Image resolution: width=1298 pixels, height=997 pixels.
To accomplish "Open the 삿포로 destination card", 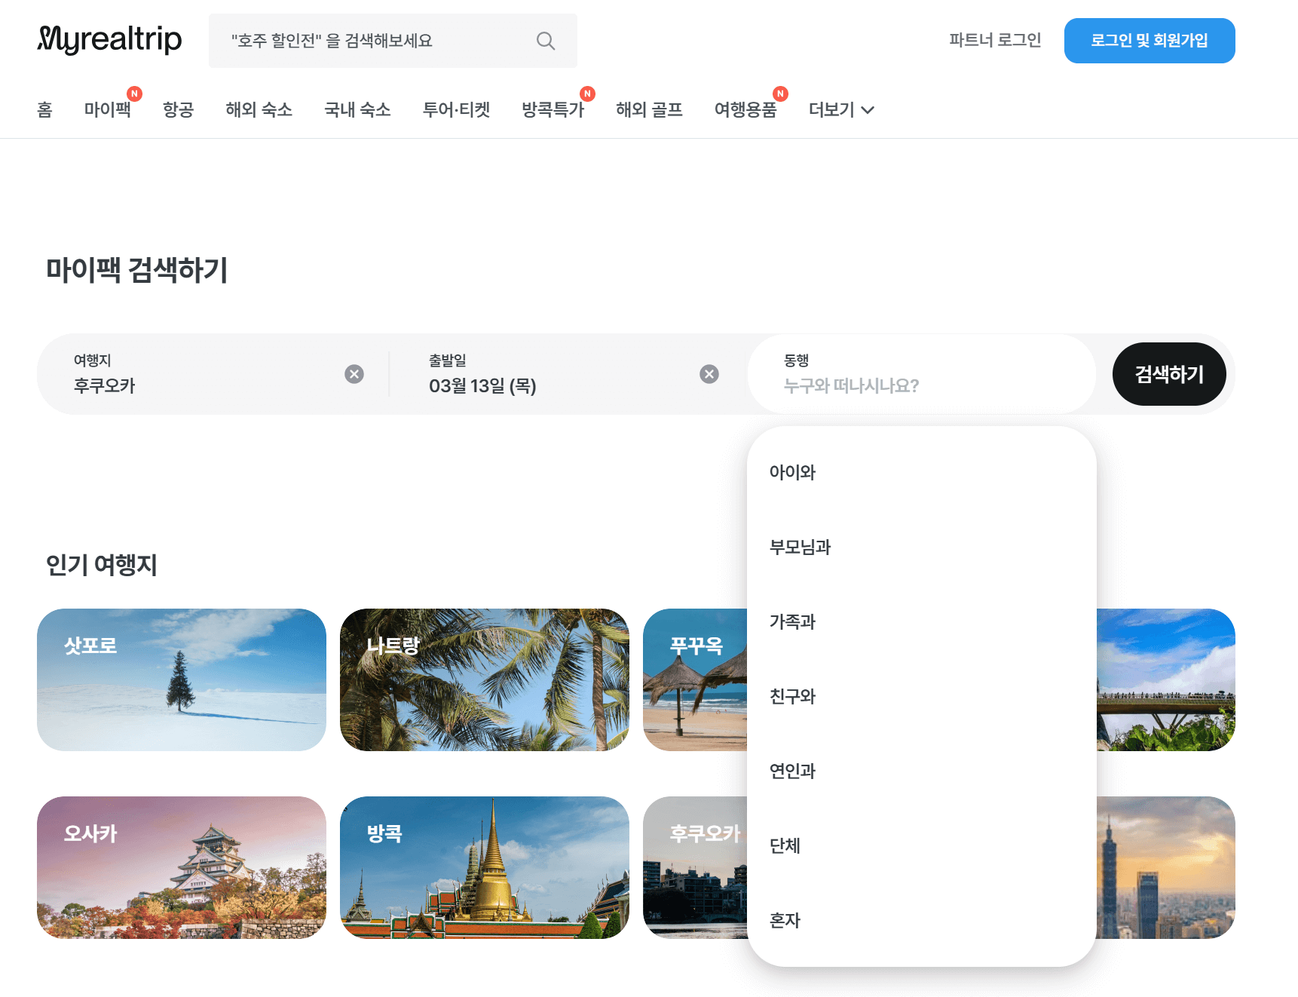I will point(182,679).
